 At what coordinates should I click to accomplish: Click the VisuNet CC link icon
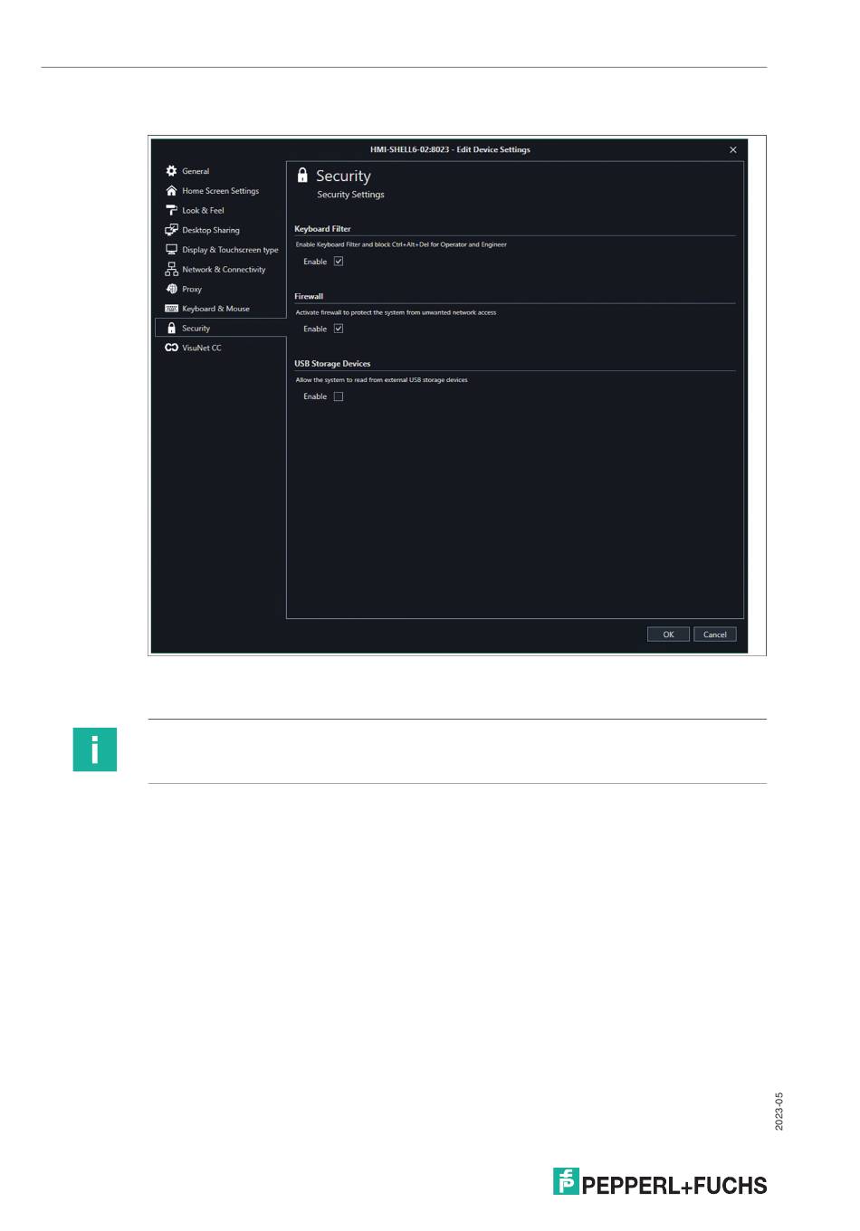pos(171,348)
